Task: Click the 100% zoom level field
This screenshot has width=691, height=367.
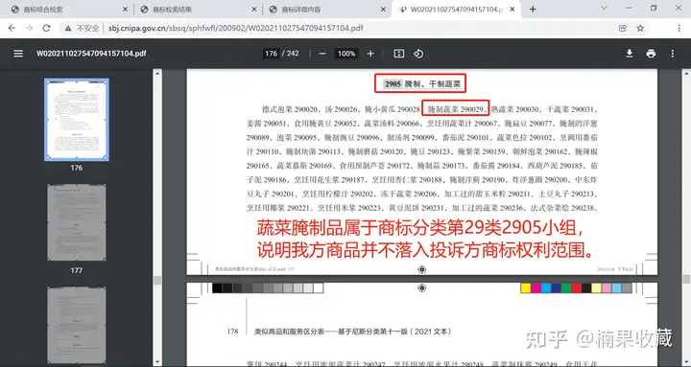Action: (346, 54)
